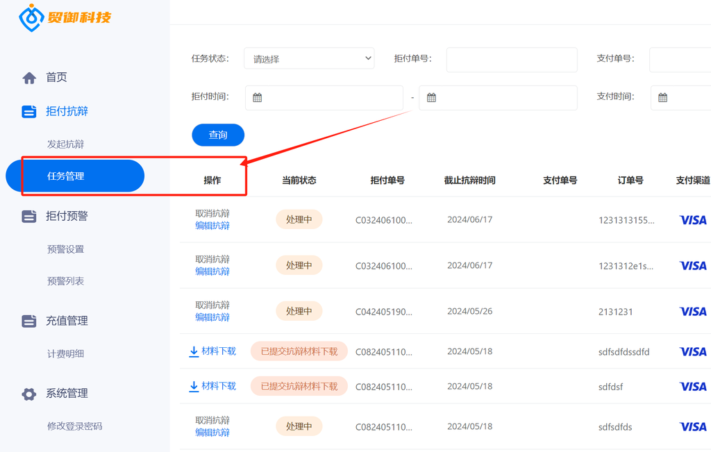Select 任务管理 in the sidebar
Viewport: 711px width, 452px height.
tap(75, 176)
